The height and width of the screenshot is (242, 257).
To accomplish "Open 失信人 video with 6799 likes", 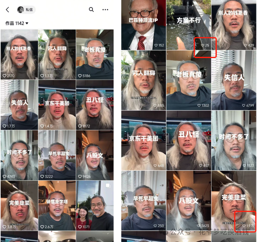I will pos(234,80).
